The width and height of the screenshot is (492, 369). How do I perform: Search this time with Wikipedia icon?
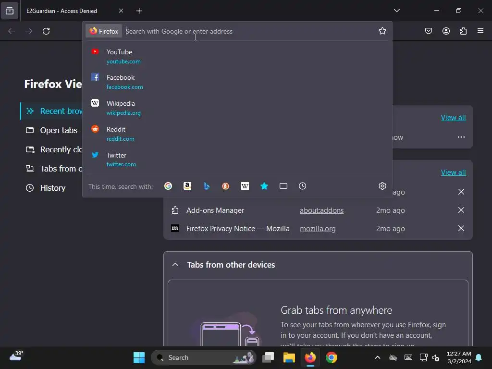pos(245,186)
